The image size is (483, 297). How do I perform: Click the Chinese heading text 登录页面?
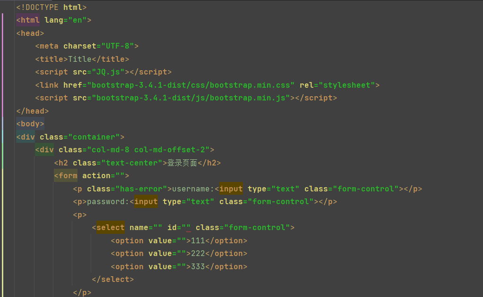[182, 163]
